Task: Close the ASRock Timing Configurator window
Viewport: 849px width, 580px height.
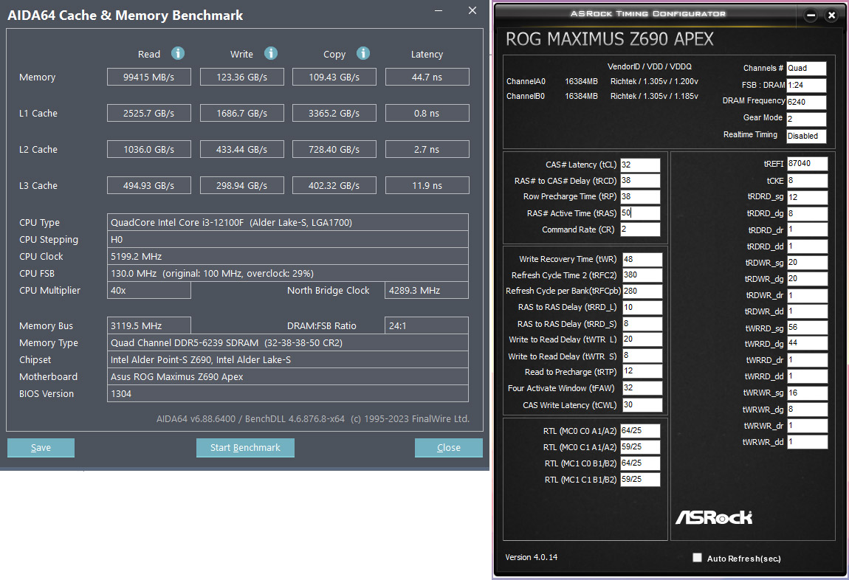Action: coord(832,15)
